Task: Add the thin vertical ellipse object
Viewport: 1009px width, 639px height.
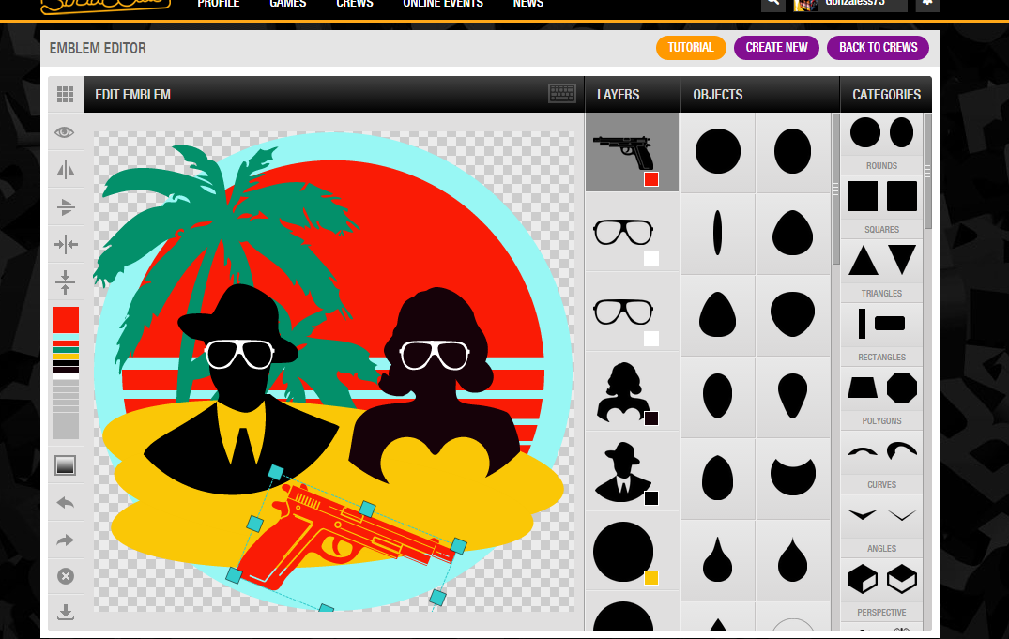Action: coord(717,233)
